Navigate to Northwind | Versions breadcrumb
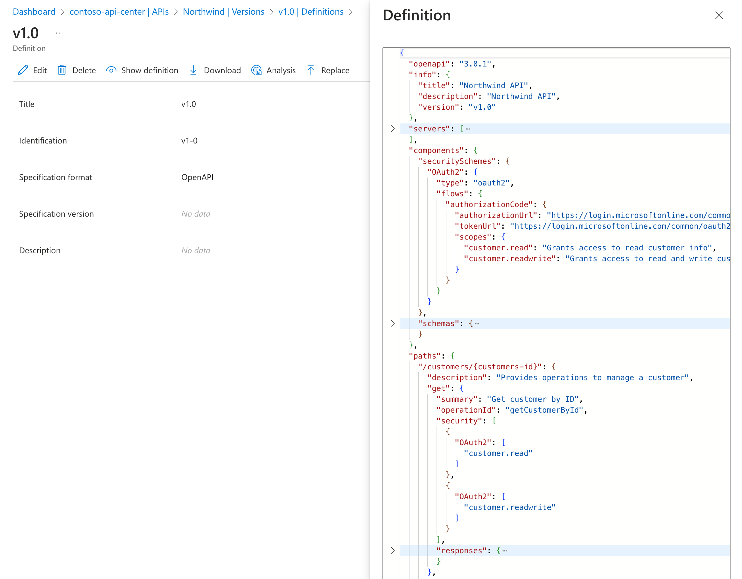Screen dimensions: 742x579 click(x=223, y=11)
